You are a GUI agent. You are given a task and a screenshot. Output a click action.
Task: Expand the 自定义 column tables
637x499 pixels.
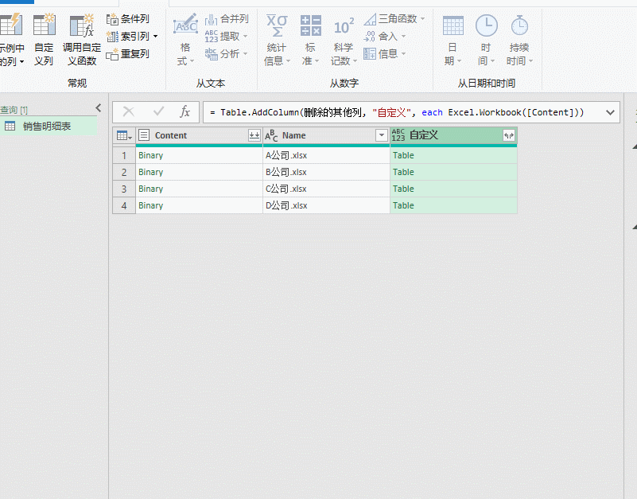509,135
